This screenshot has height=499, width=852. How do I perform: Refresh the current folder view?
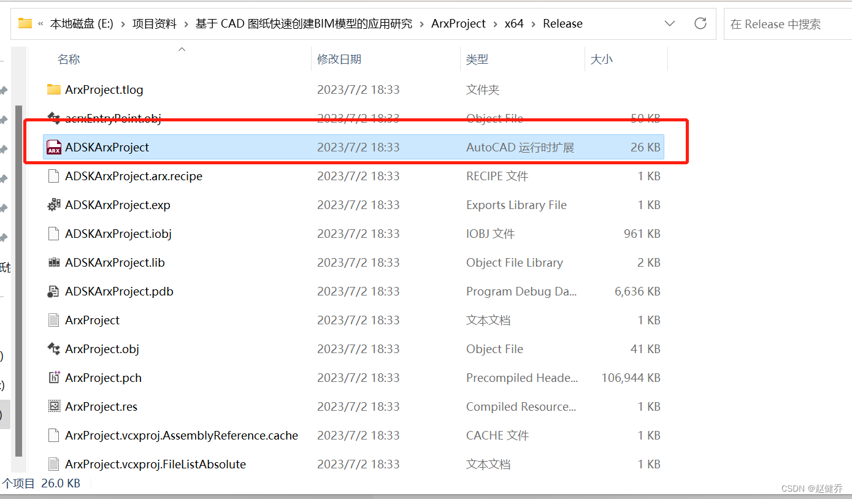click(x=700, y=23)
